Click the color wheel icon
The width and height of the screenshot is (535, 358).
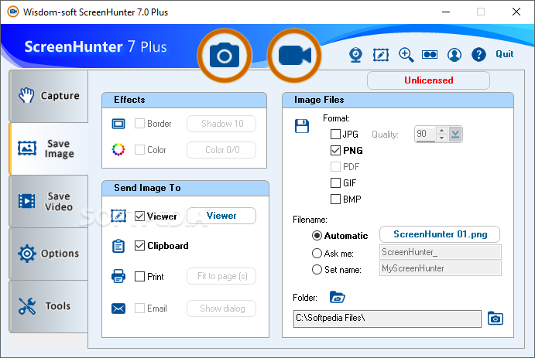pos(118,149)
